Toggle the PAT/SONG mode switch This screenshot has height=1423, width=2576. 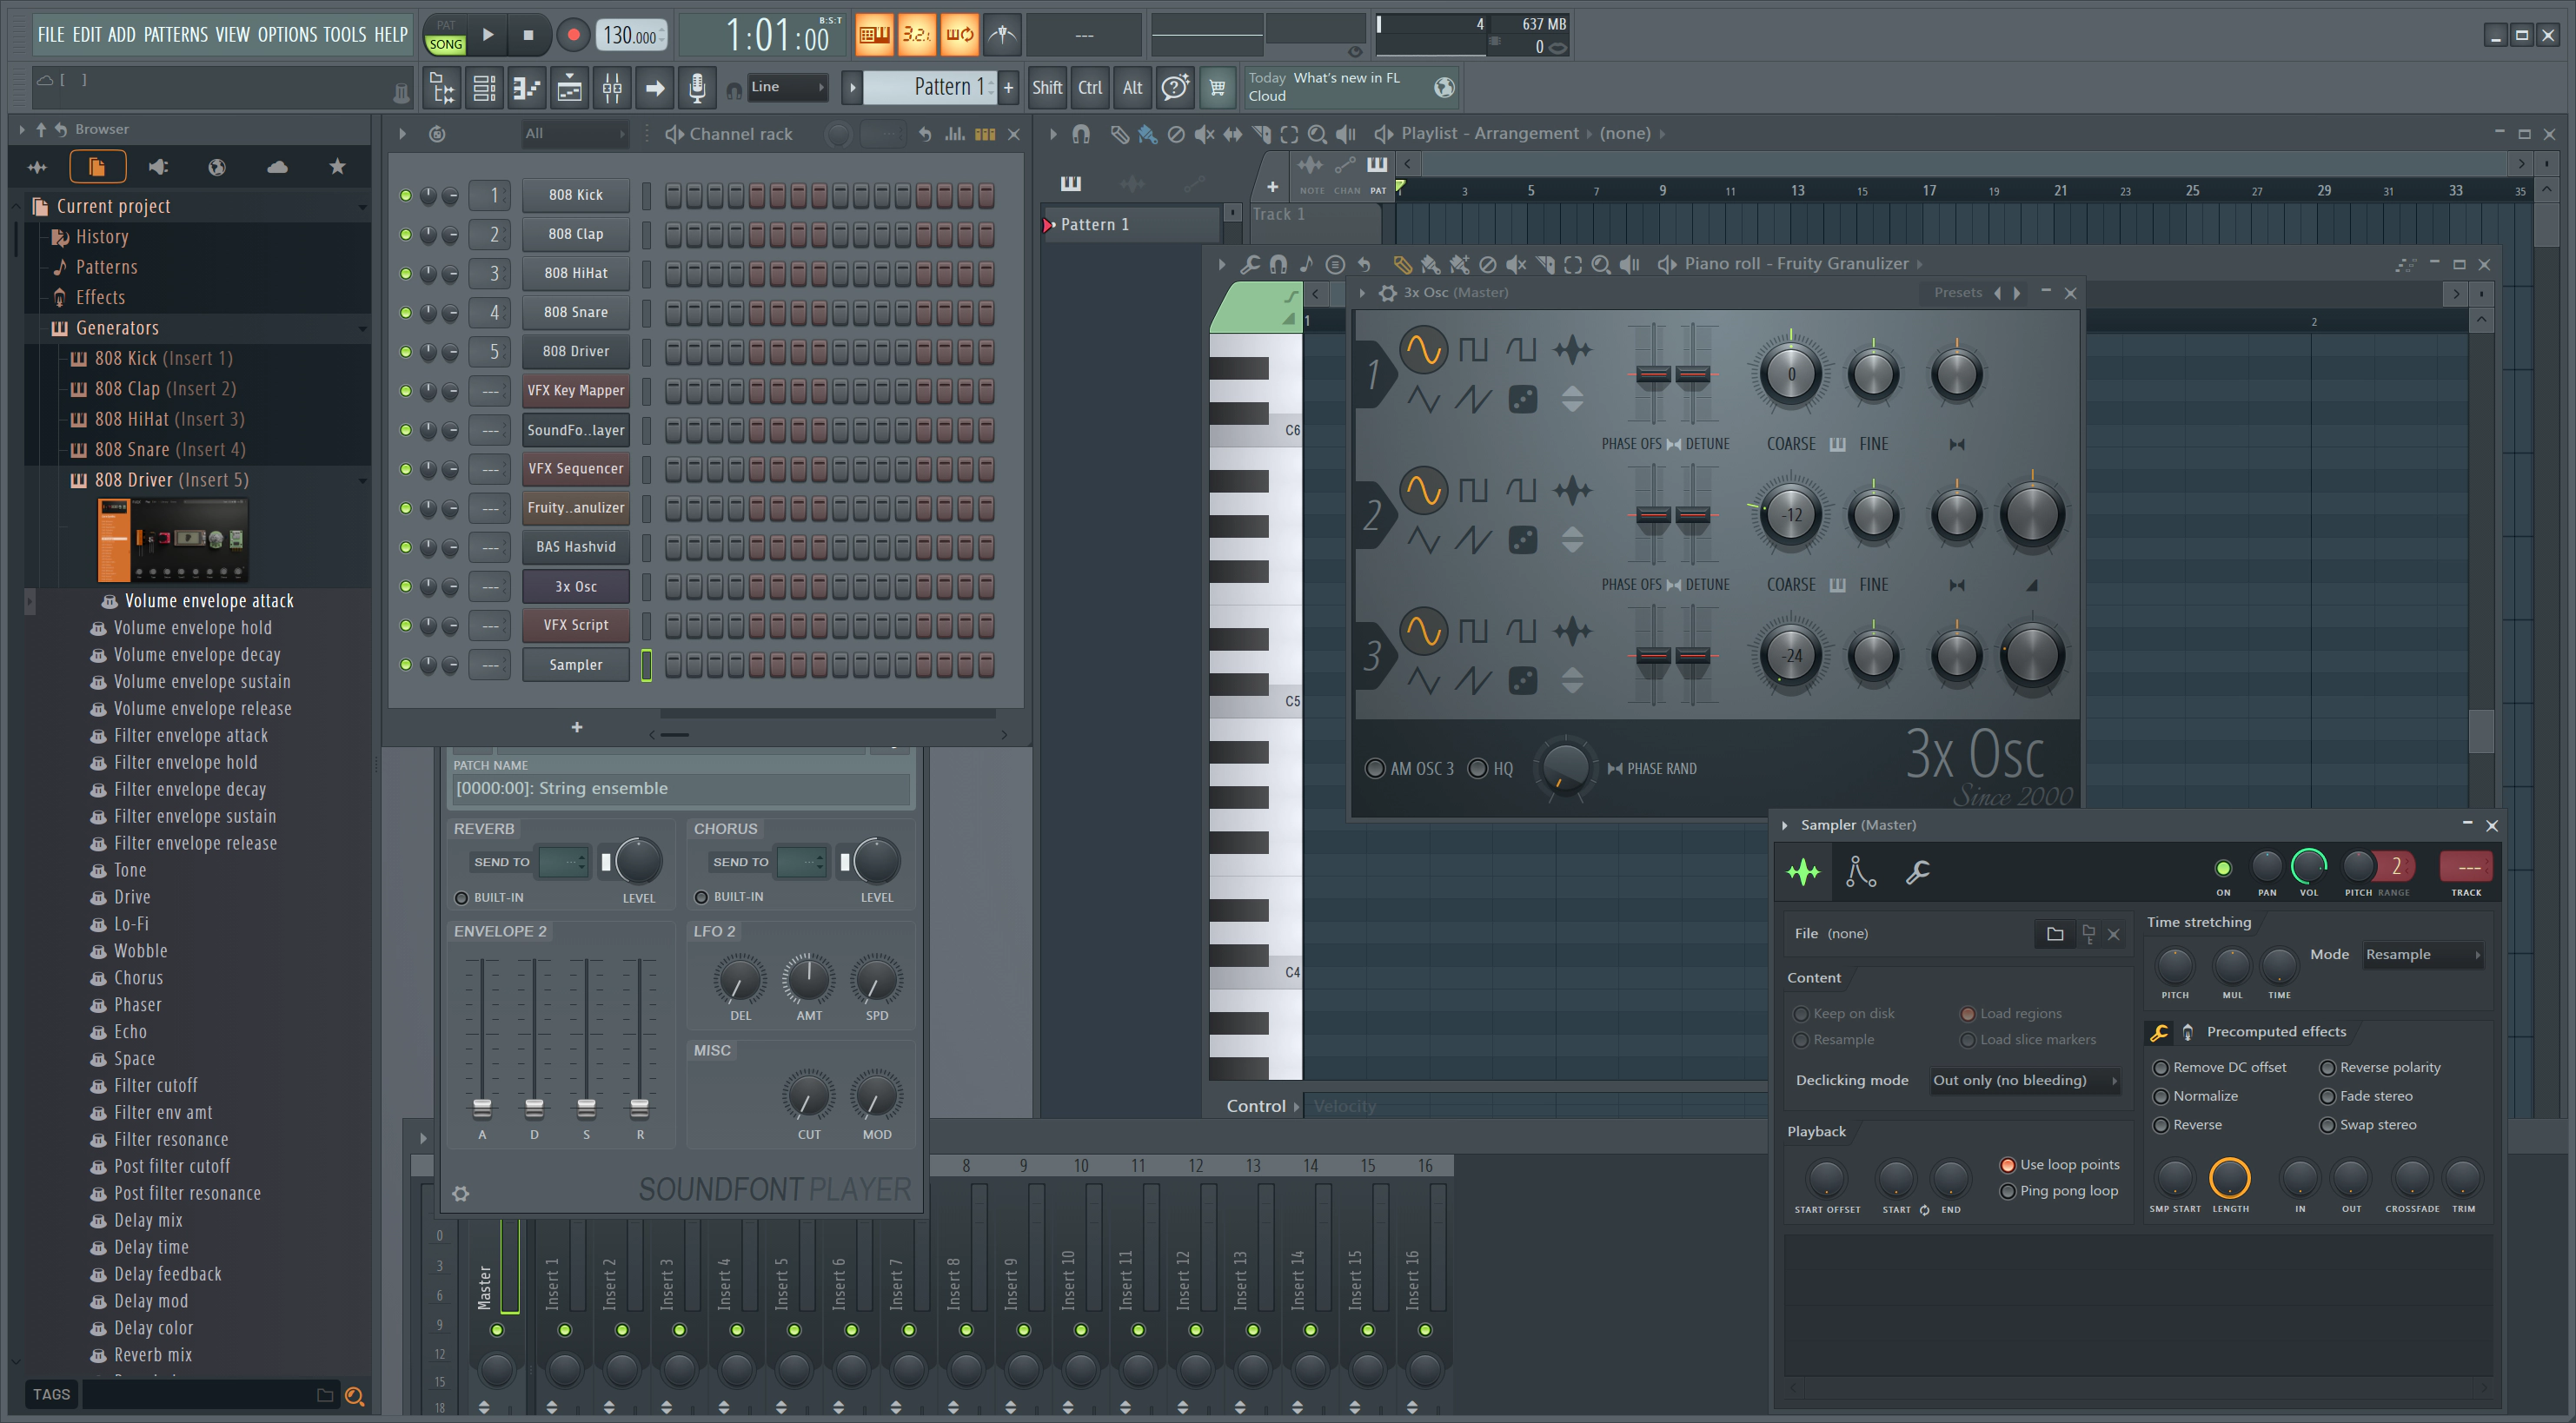445,35
